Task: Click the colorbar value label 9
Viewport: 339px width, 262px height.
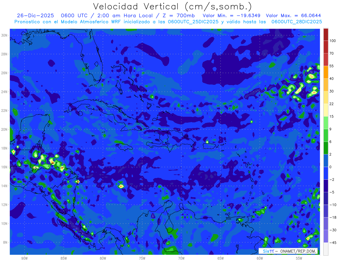Action: (331, 129)
